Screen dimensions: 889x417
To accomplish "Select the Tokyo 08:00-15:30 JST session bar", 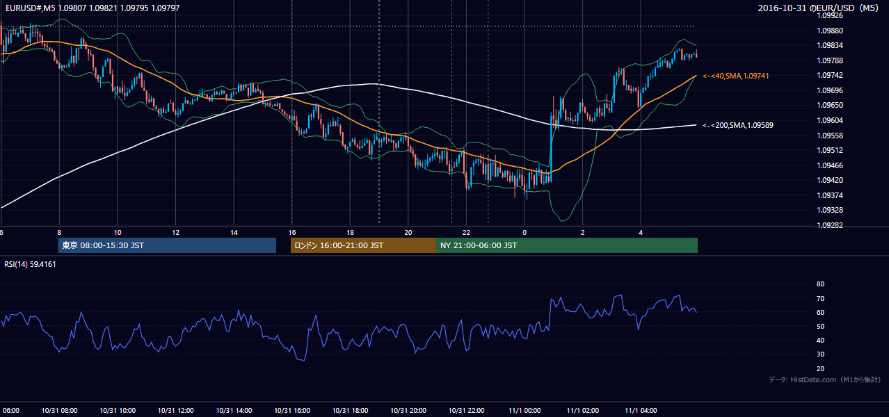I will click(167, 245).
